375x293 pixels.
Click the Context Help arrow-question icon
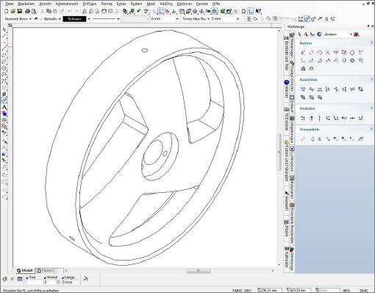click(x=258, y=11)
